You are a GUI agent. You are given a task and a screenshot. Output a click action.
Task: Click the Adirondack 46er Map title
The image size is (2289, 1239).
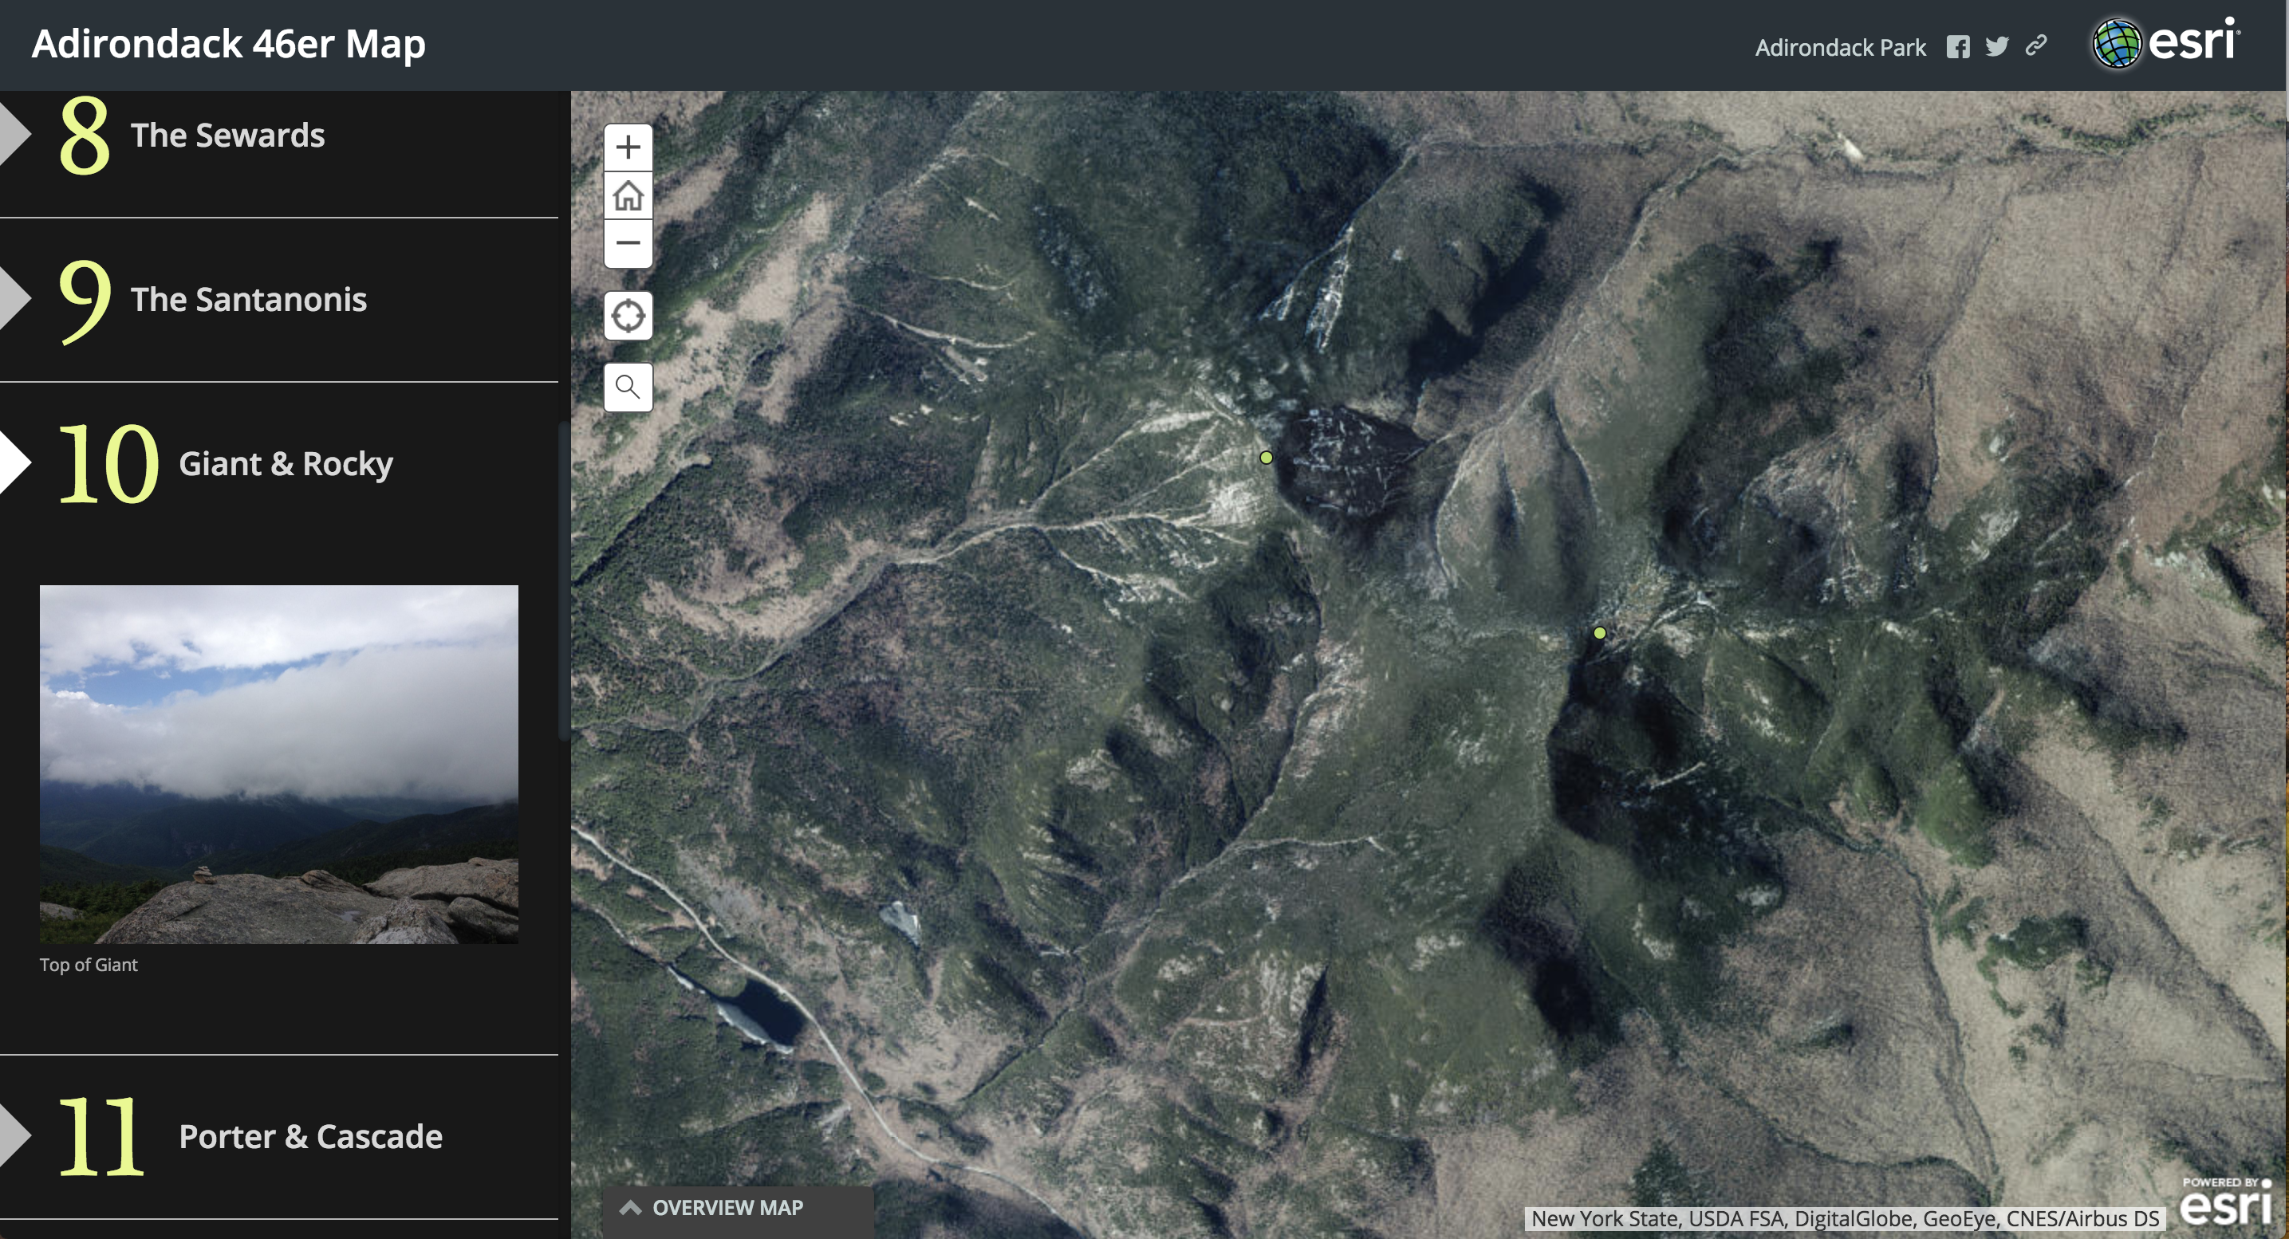pyautogui.click(x=228, y=44)
